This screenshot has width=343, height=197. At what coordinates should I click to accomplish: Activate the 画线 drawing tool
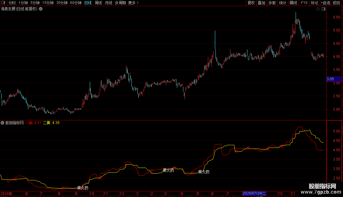pyautogui.click(x=293, y=3)
